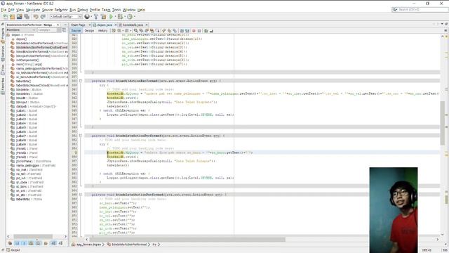Click the Previous Bookmark editor icon
This screenshot has height=253, width=449.
(163, 31)
